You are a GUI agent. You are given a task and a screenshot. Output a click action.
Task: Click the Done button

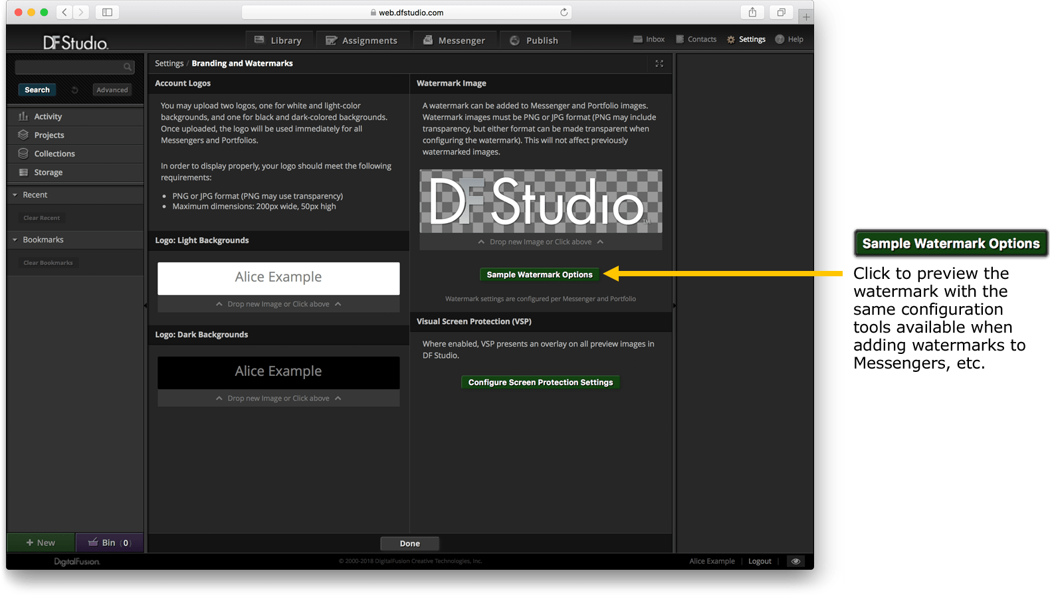[x=410, y=543]
